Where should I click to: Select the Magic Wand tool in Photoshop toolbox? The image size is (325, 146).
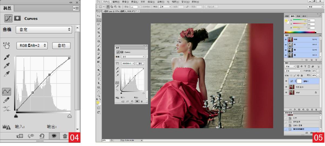pos(99,28)
